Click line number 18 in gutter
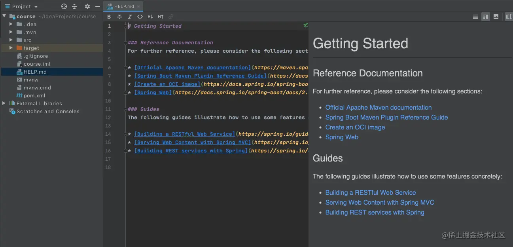Screen dimensions: 513x247 [x=108, y=167]
